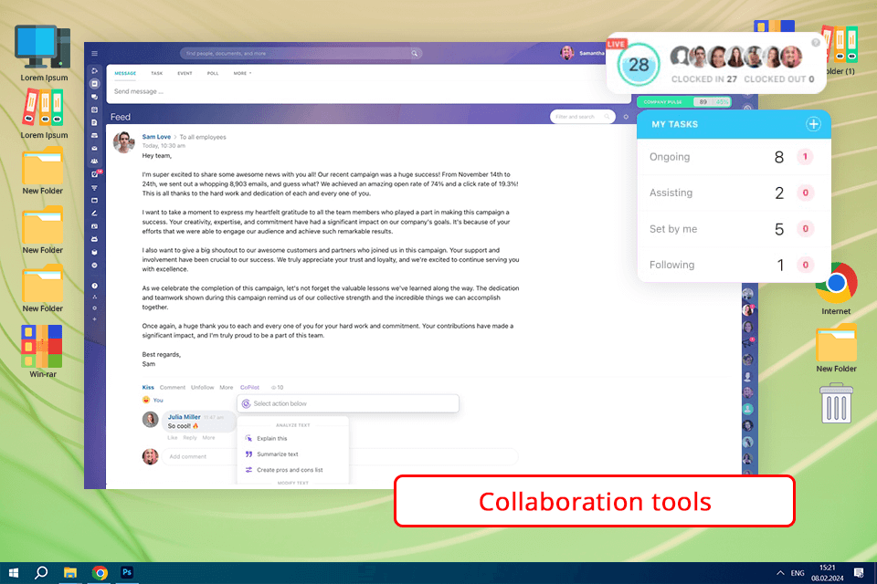Click the Add comment field
Viewport: 877px width, 584px height.
pyautogui.click(x=340, y=456)
